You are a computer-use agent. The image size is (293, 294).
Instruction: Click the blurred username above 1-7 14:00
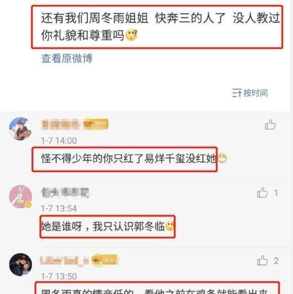click(x=60, y=124)
